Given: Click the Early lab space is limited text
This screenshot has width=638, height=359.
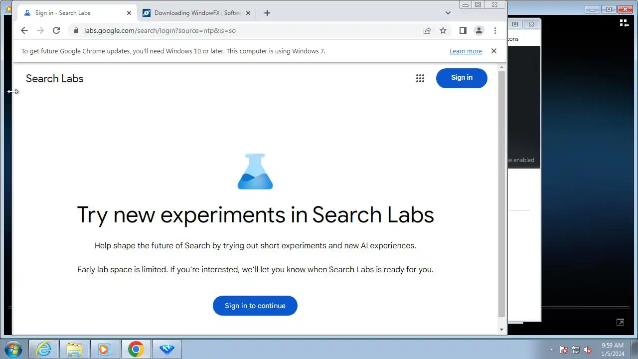Looking at the screenshot, I should tap(255, 270).
